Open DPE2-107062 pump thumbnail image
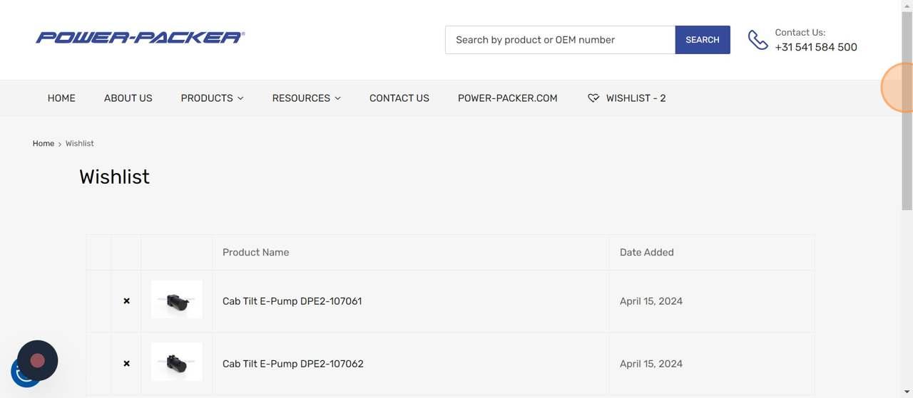Image resolution: width=913 pixels, height=398 pixels. (177, 362)
